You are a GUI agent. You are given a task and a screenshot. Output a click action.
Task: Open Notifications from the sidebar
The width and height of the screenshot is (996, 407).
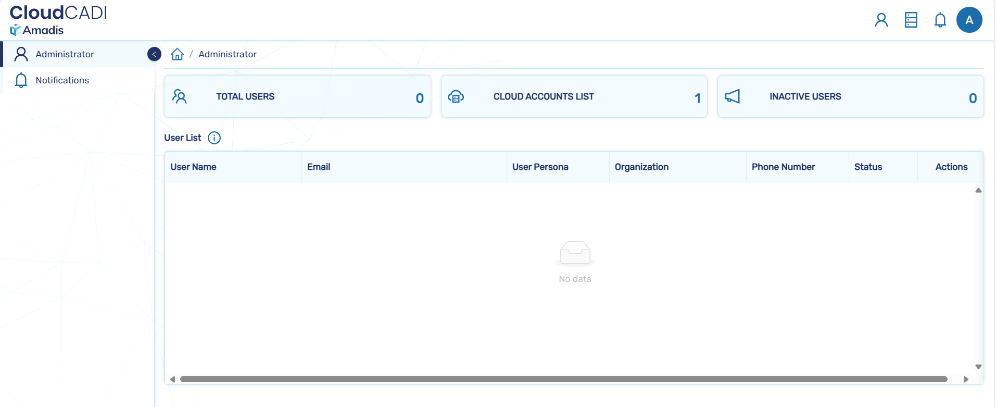pyautogui.click(x=62, y=80)
